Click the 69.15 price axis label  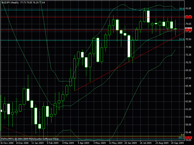tap(188, 70)
